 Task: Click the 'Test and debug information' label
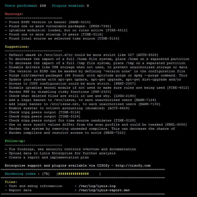click(35, 186)
